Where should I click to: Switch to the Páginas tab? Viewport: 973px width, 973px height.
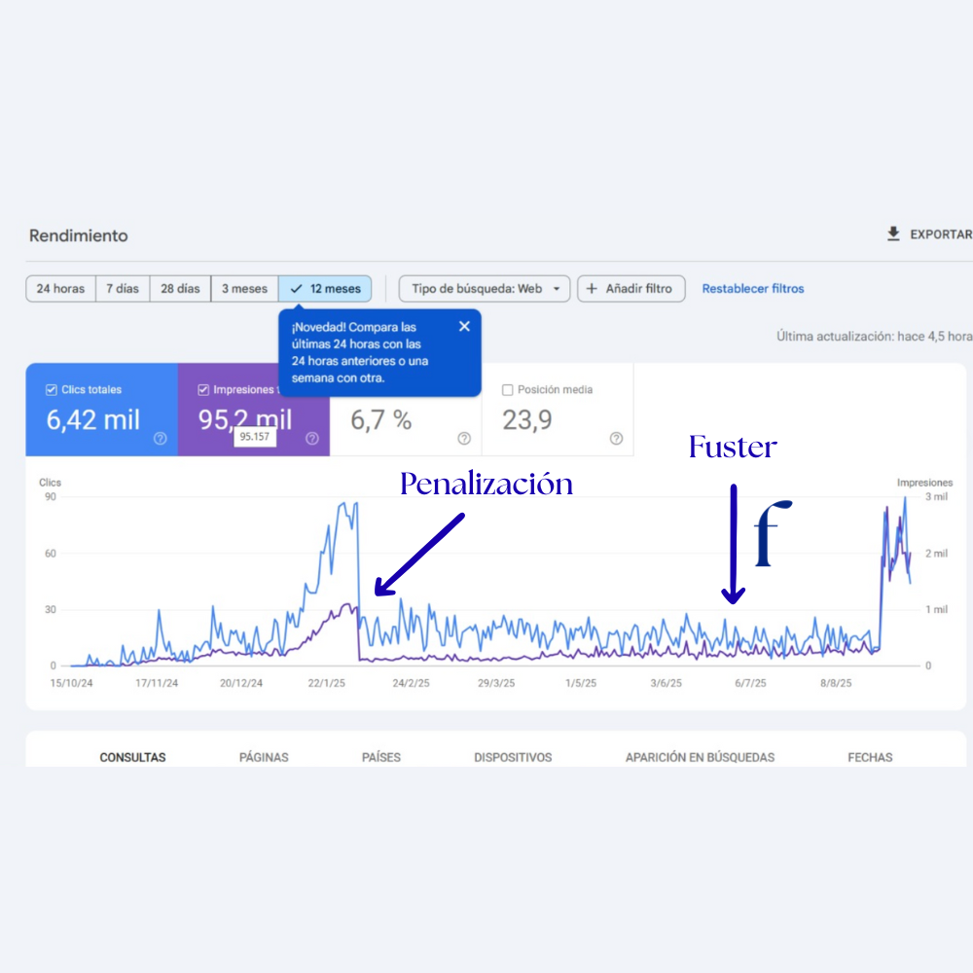tap(264, 757)
